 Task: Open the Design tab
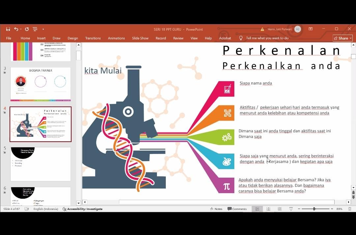point(73,38)
